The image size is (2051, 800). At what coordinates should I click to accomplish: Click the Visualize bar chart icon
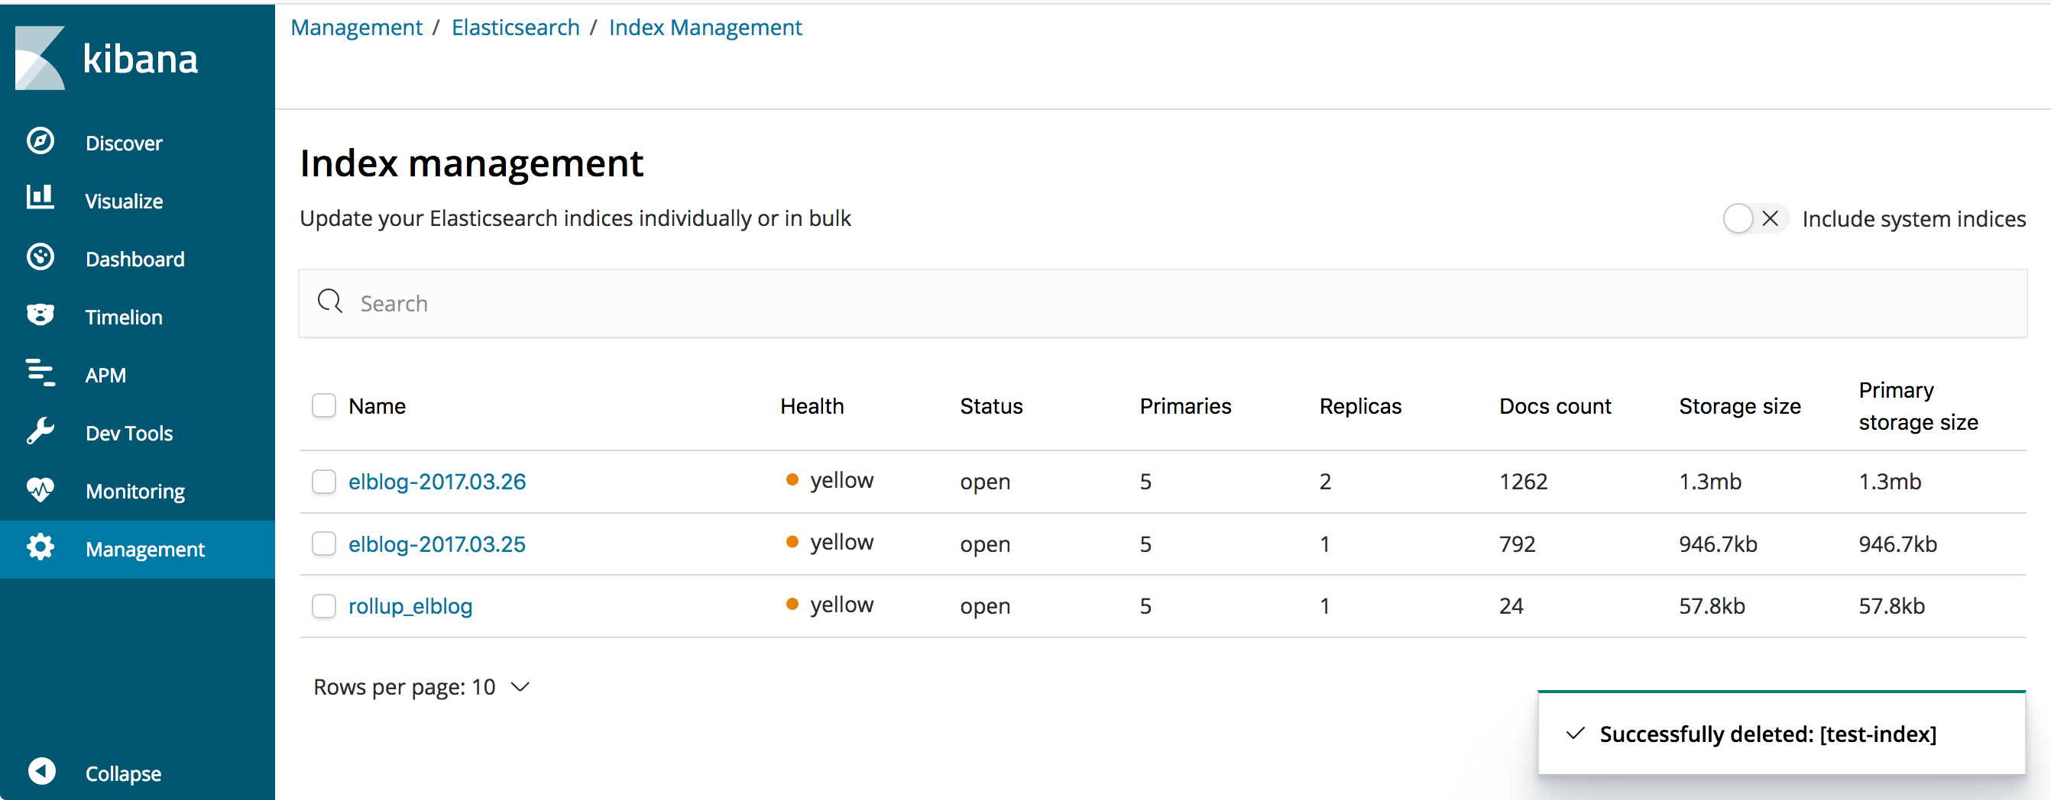pyautogui.click(x=41, y=197)
